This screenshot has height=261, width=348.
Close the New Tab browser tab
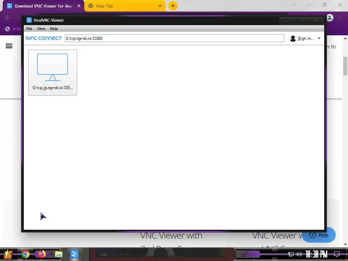[160, 6]
